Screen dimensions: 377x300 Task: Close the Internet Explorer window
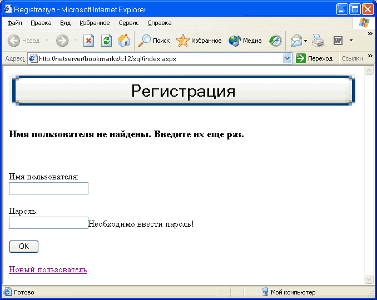point(368,9)
